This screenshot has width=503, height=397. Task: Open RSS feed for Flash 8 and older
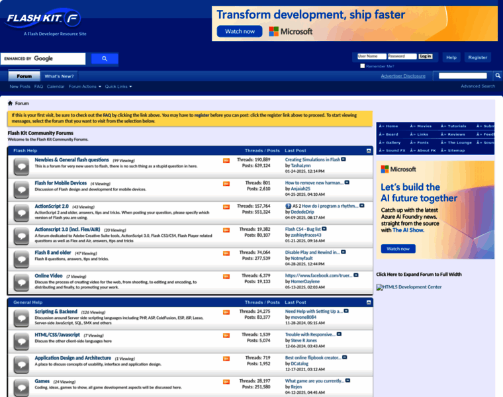(x=226, y=253)
